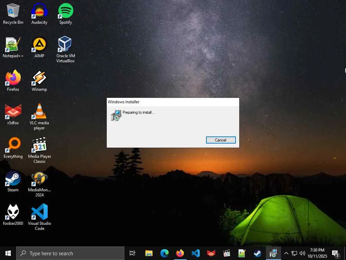The width and height of the screenshot is (346, 260).
Task: Open Task View from the taskbar
Action: pyautogui.click(x=132, y=253)
